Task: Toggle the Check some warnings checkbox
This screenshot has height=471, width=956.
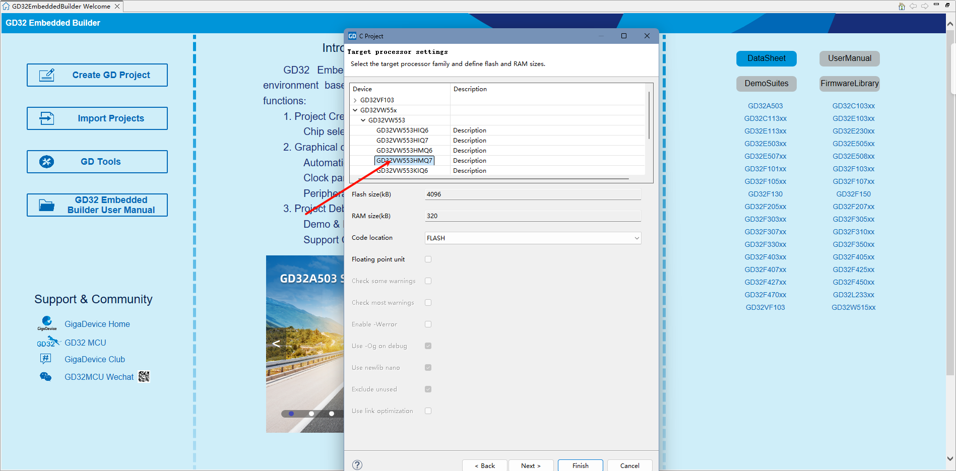Action: tap(428, 281)
